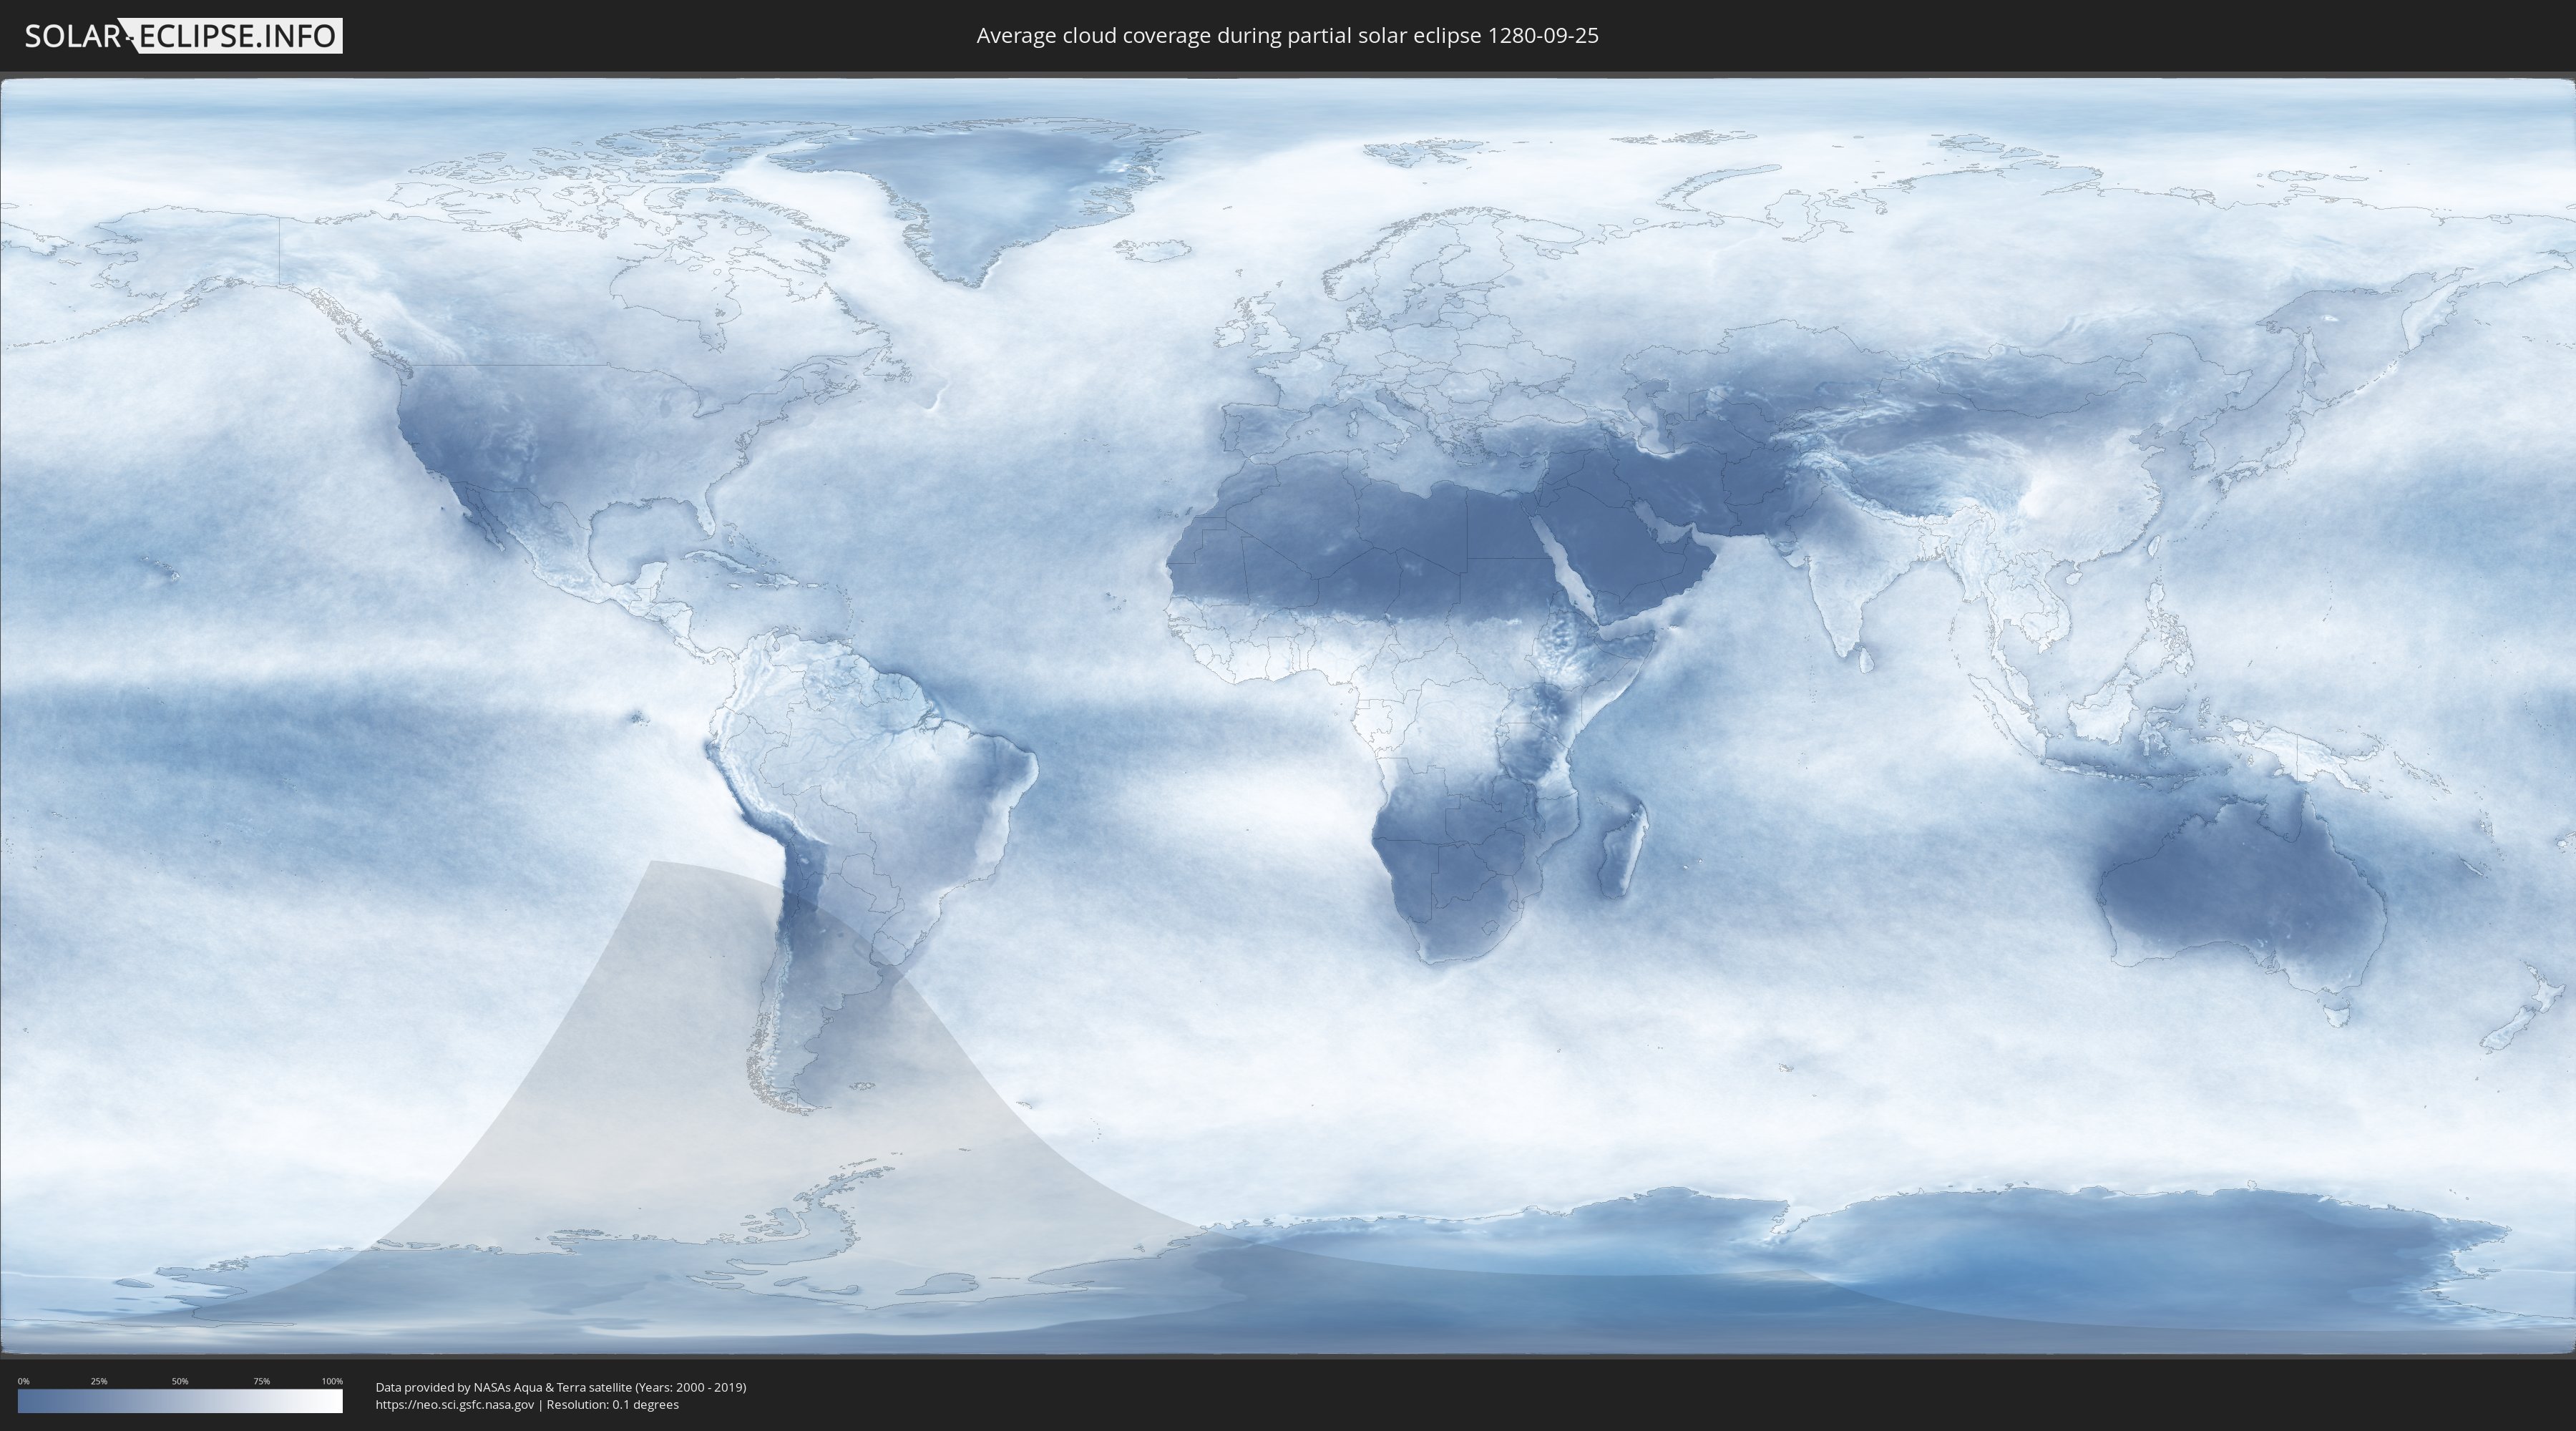Click the '25%' legend label
This screenshot has width=2576, height=1431.
tap(99, 1381)
